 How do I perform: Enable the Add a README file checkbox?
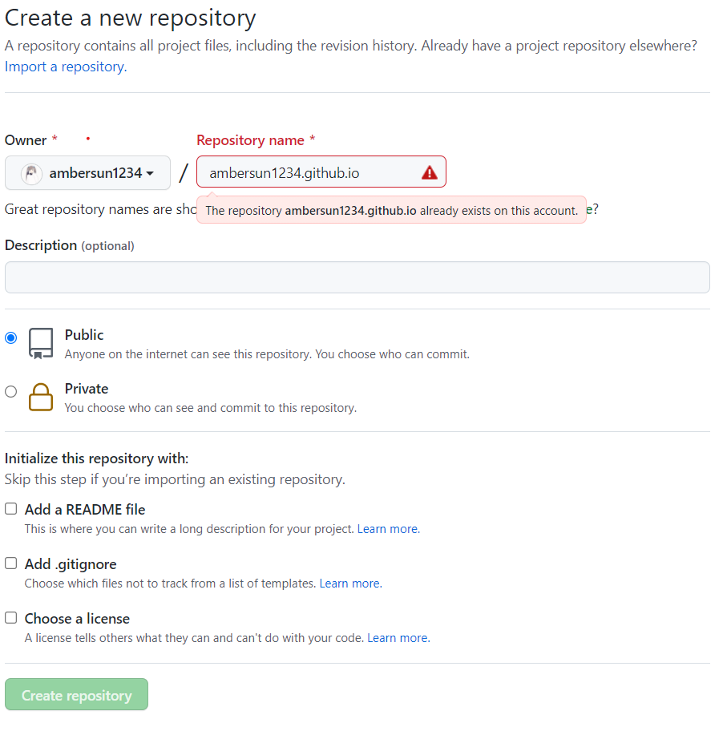pyautogui.click(x=10, y=509)
